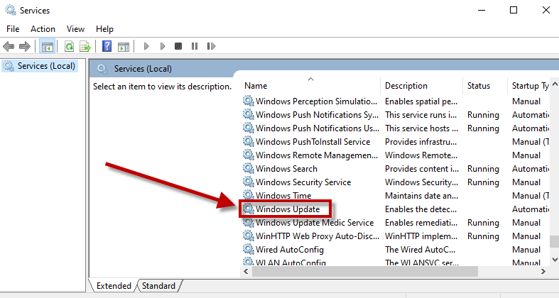This screenshot has height=298, width=559.
Task: Sort by the Startup Type column header
Action: [x=530, y=86]
